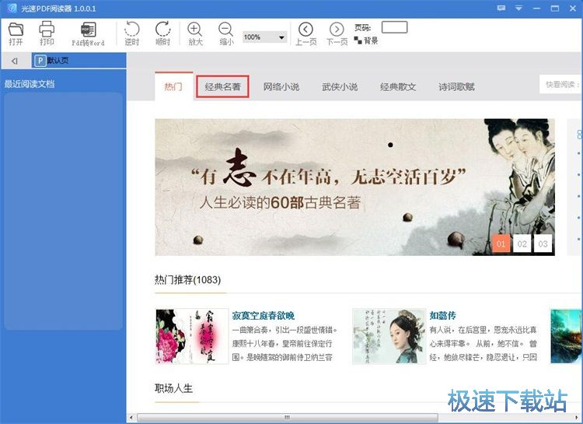Open the 寂寞空庭春欲晚 title link
The height and width of the screenshot is (424, 583).
[x=264, y=316]
